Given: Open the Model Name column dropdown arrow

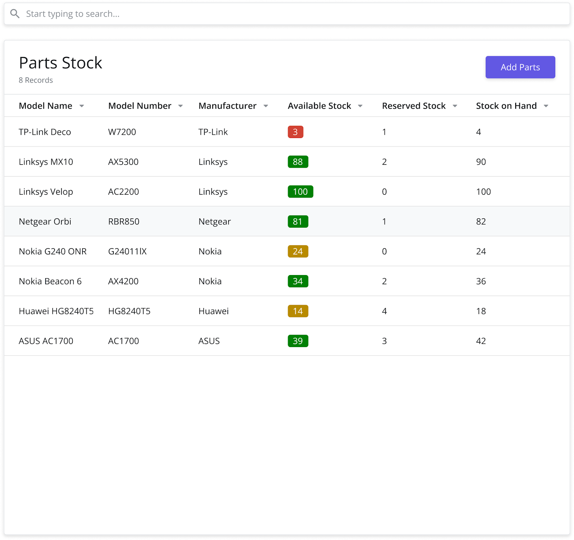Looking at the screenshot, I should coord(82,106).
